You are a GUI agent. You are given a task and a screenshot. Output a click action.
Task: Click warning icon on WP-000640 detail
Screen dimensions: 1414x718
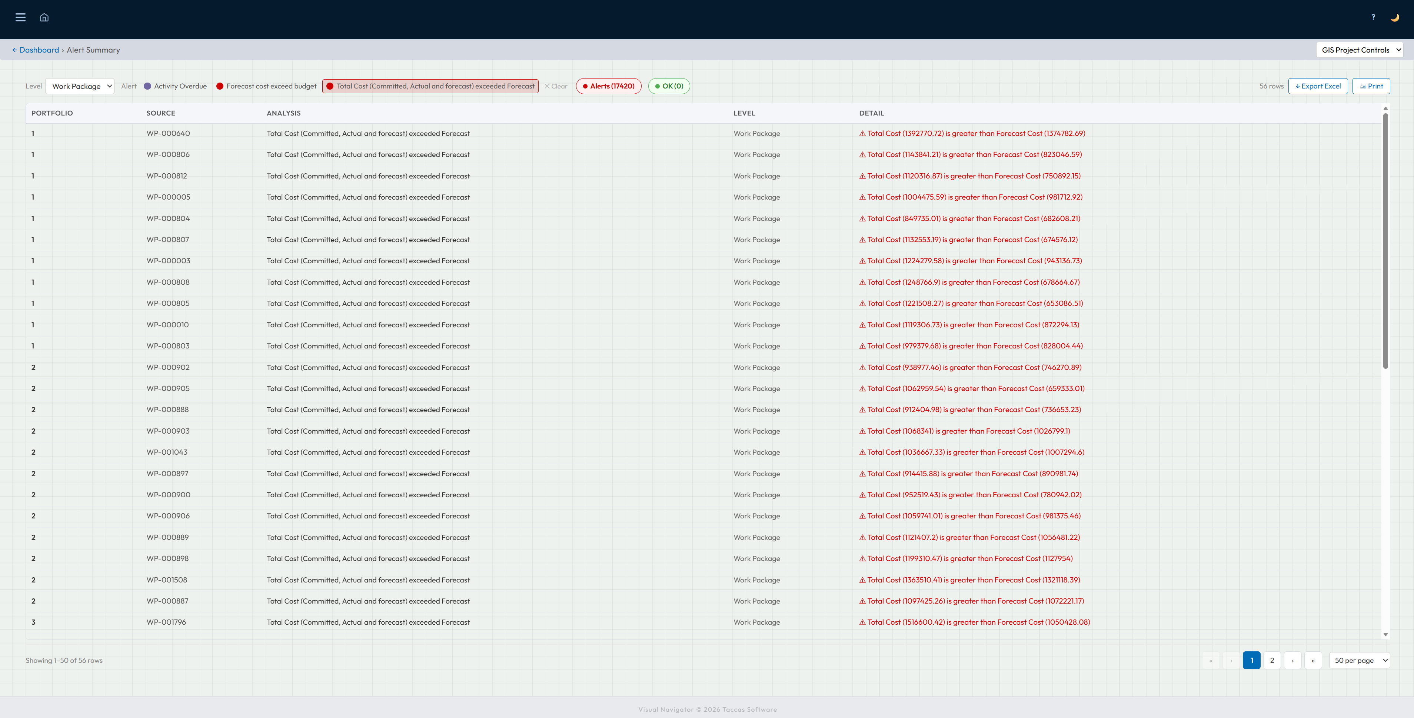coord(862,133)
